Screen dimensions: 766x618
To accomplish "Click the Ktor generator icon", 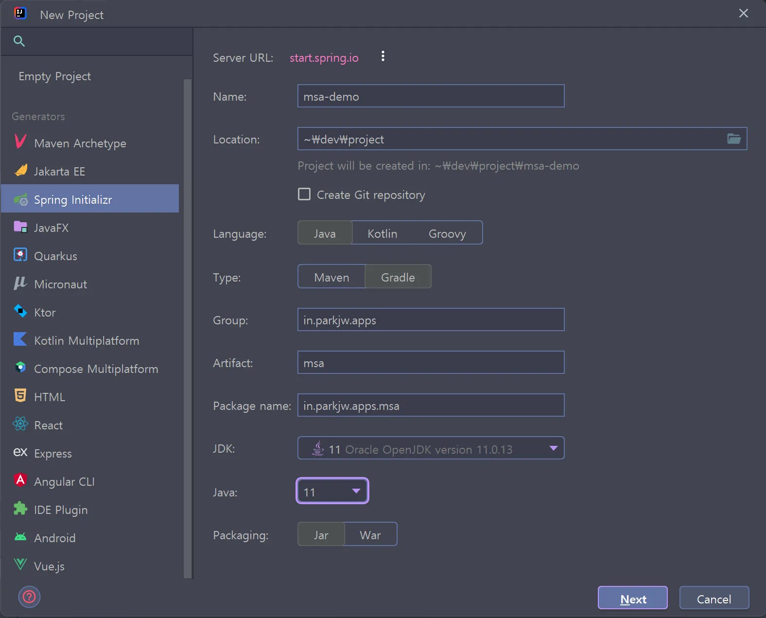I will click(x=20, y=311).
